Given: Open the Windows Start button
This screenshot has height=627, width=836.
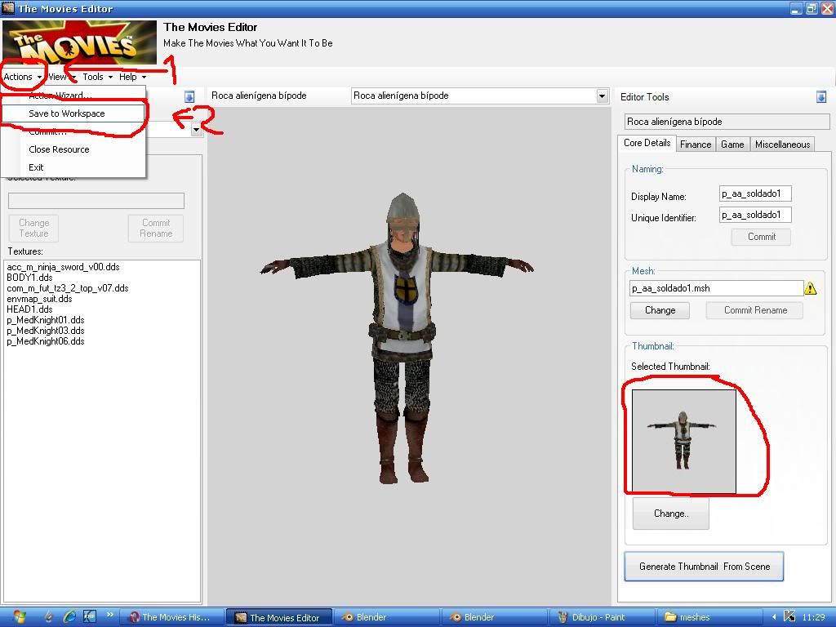Looking at the screenshot, I should 18,617.
